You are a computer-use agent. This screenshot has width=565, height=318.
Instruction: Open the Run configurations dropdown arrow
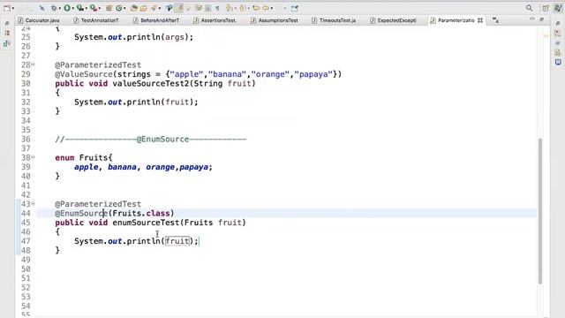73,8
